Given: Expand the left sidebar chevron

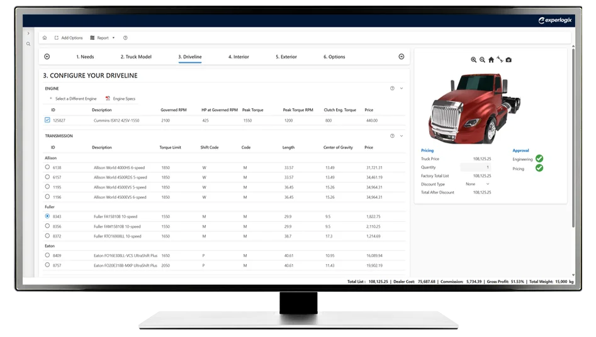Looking at the screenshot, I should [28, 33].
